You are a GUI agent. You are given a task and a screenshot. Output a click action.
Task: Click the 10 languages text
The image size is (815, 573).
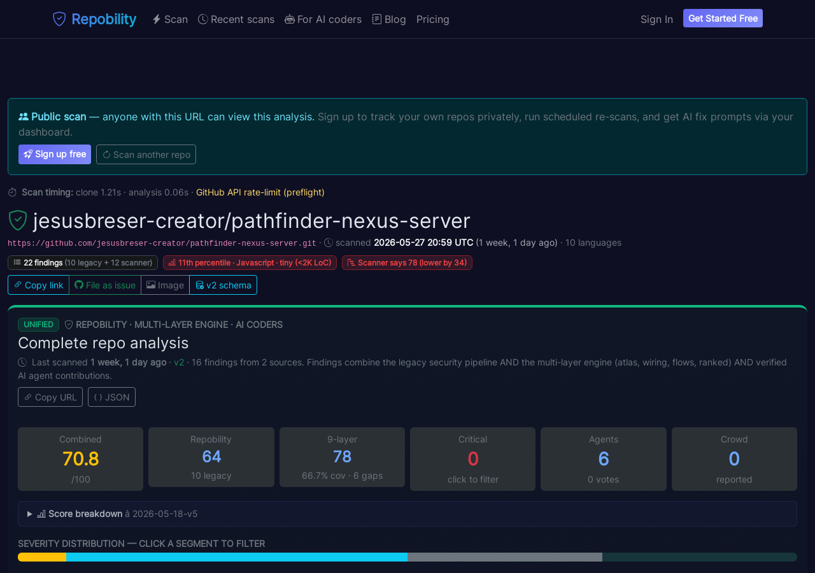click(593, 243)
